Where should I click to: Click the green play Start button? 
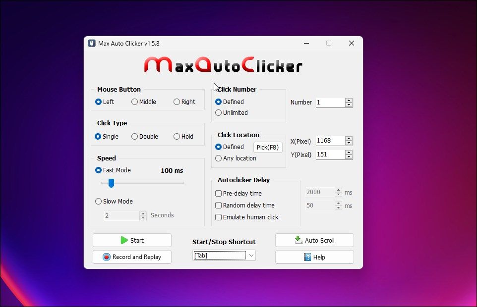click(x=132, y=240)
